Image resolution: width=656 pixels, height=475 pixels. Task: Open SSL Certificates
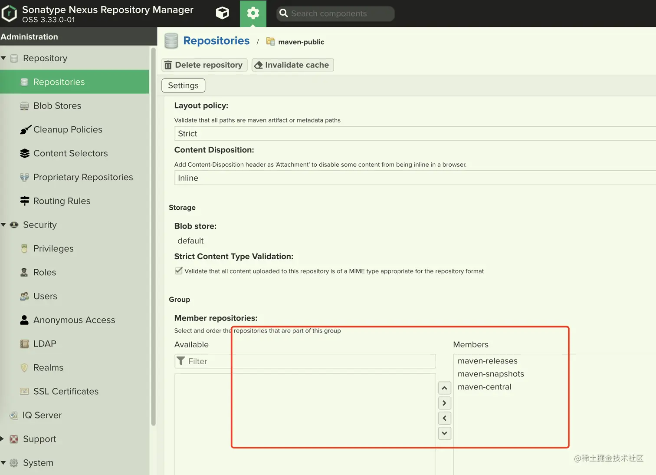click(x=66, y=391)
